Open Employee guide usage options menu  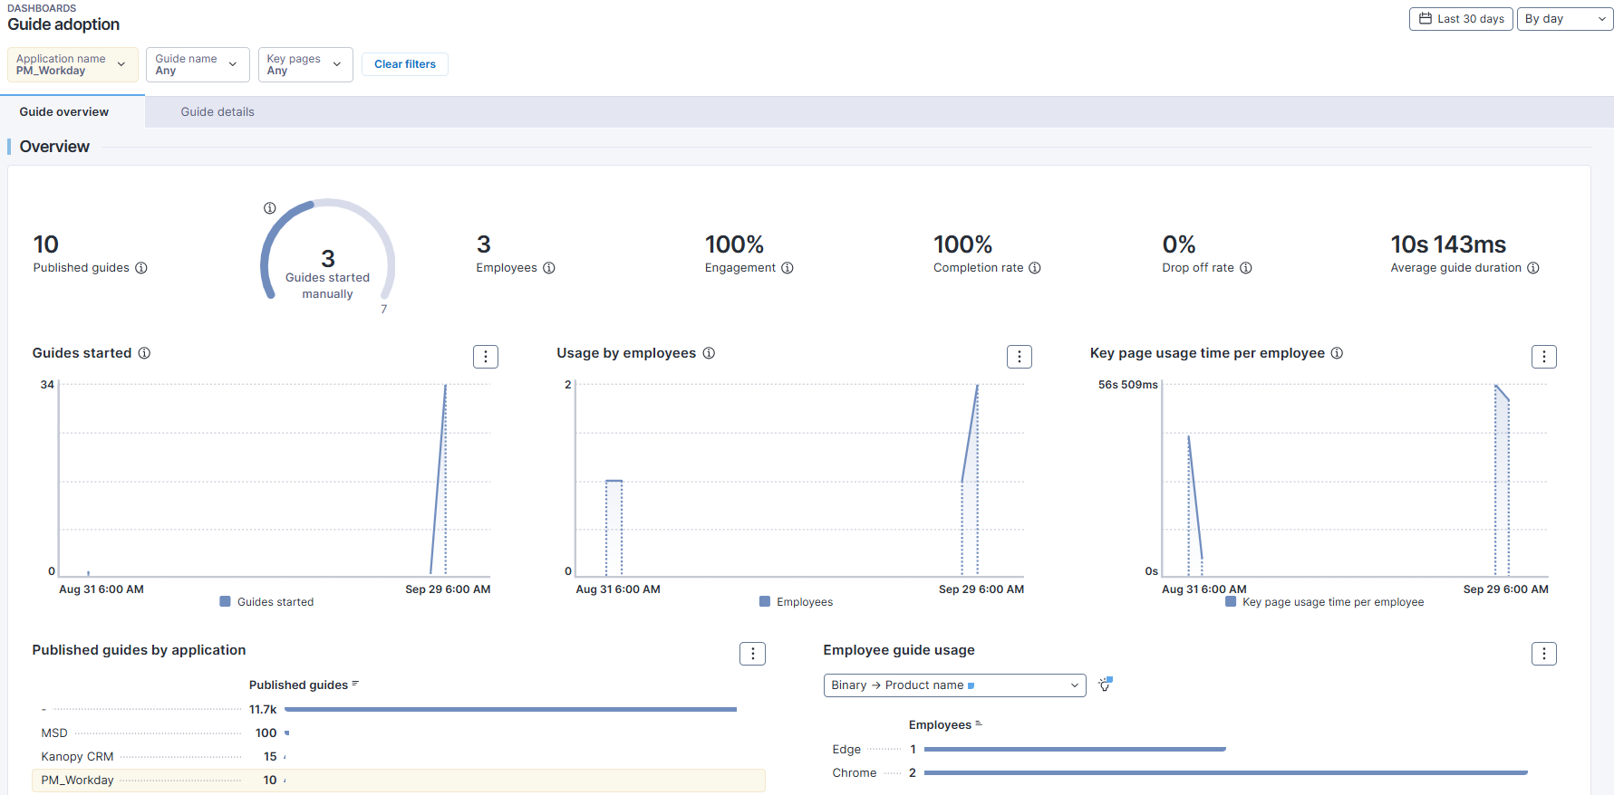[x=1544, y=654]
